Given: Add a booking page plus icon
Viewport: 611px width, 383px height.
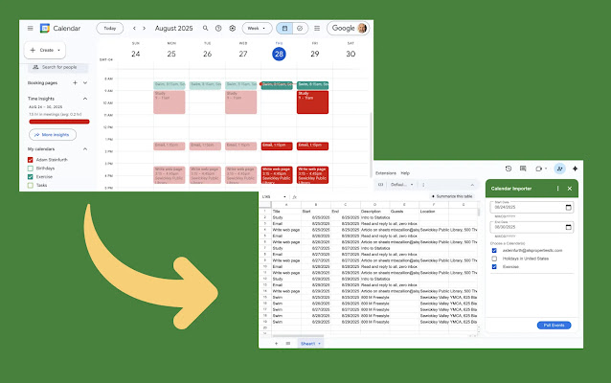Looking at the screenshot, I should pos(75,82).
